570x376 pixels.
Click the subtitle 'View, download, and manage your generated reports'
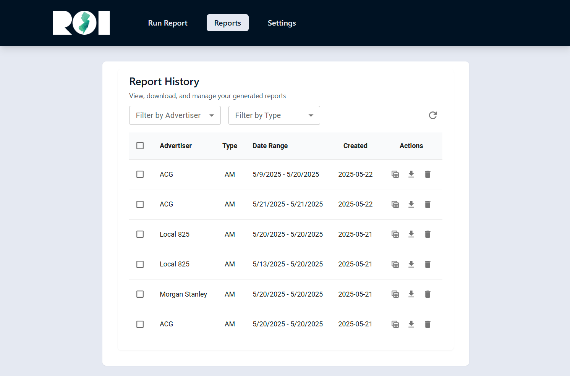[x=207, y=96]
